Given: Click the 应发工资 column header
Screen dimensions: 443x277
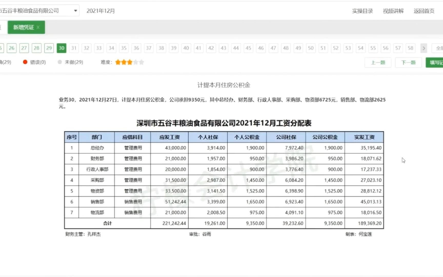Looking at the screenshot, I should coord(169,137).
